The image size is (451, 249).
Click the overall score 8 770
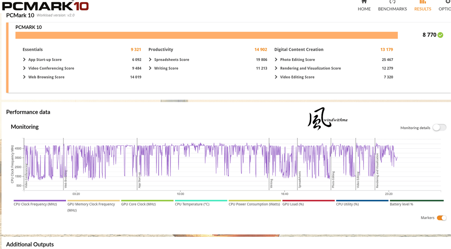pos(429,35)
